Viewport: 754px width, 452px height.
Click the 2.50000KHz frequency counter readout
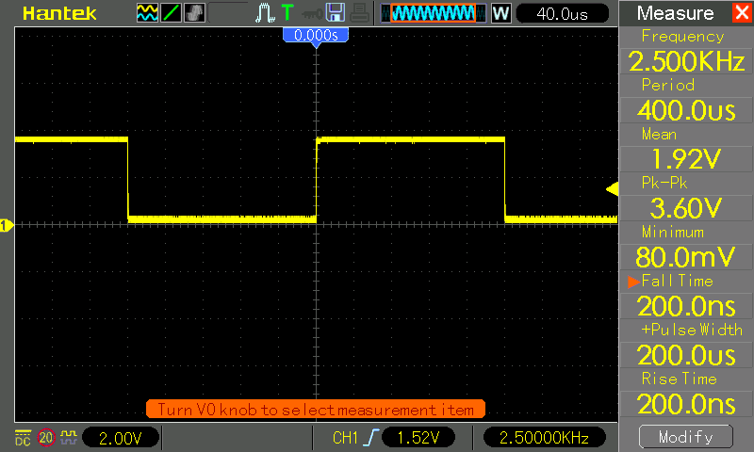click(545, 438)
